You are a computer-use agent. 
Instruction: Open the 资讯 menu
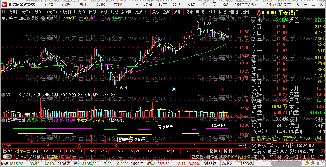click(83, 4)
